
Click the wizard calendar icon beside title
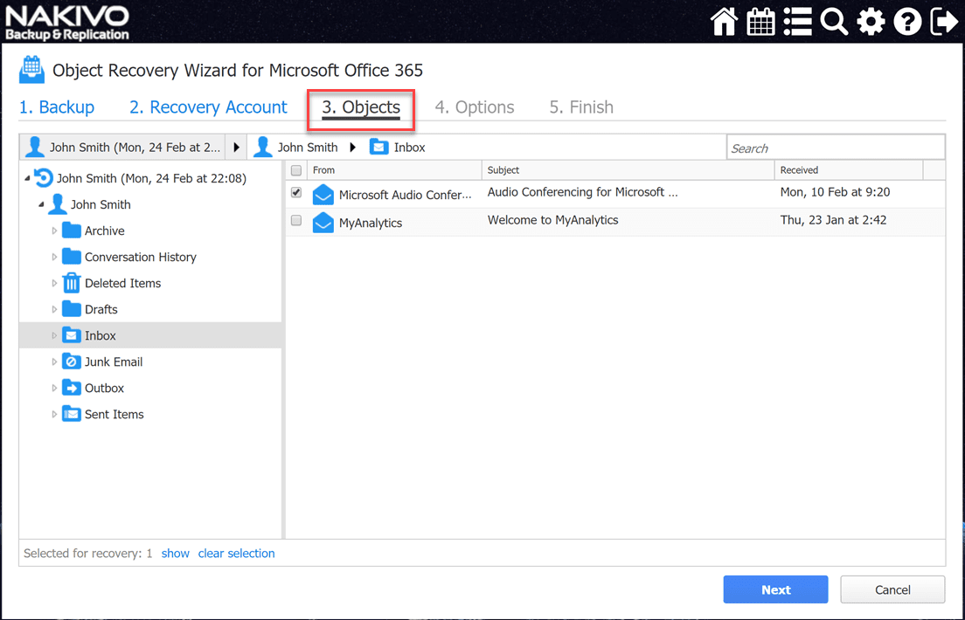coord(31,69)
